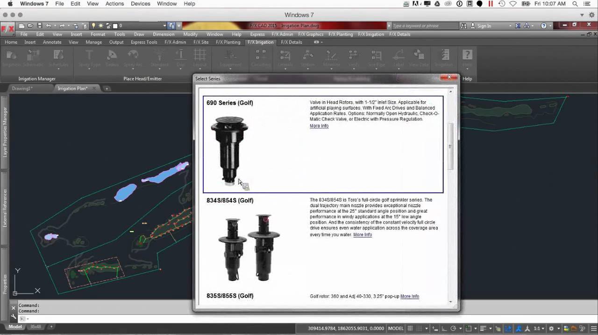The image size is (598, 335).
Task: Click the Help question mark ribbon icon
Action: click(467, 55)
